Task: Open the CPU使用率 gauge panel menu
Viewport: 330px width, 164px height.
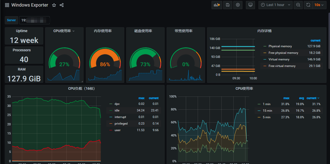Action: 73,31
